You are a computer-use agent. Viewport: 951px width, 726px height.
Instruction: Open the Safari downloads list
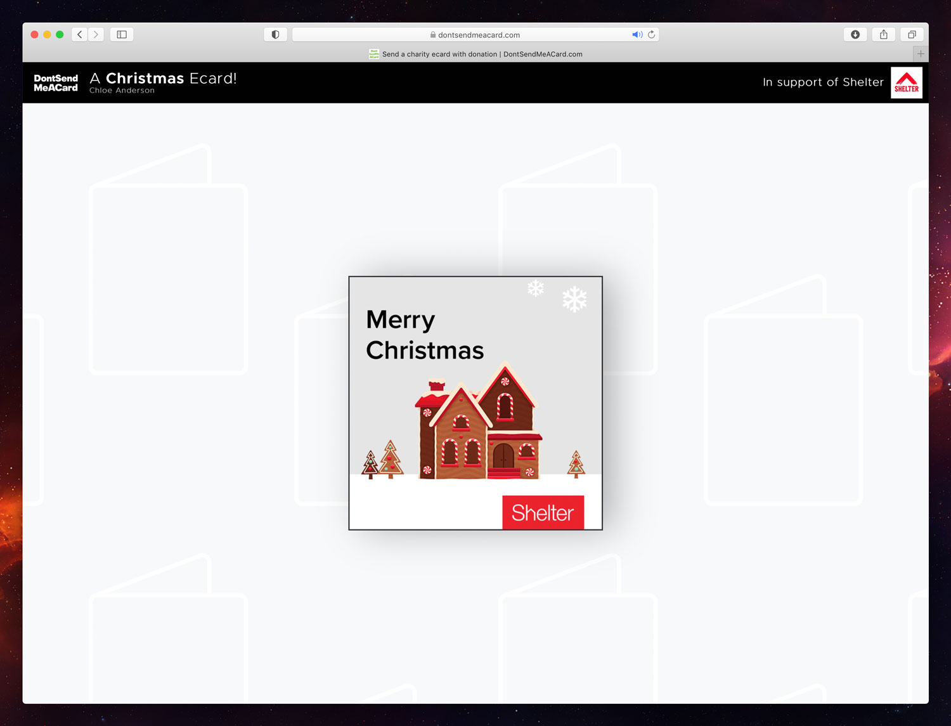click(x=855, y=35)
